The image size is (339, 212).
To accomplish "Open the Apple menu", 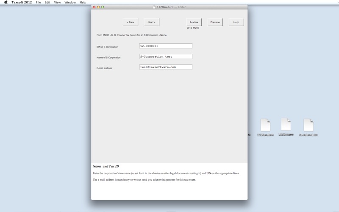I will click(6, 3).
